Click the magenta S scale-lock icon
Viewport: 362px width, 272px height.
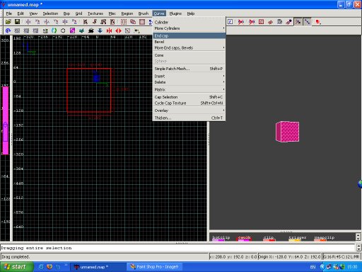click(x=72, y=30)
